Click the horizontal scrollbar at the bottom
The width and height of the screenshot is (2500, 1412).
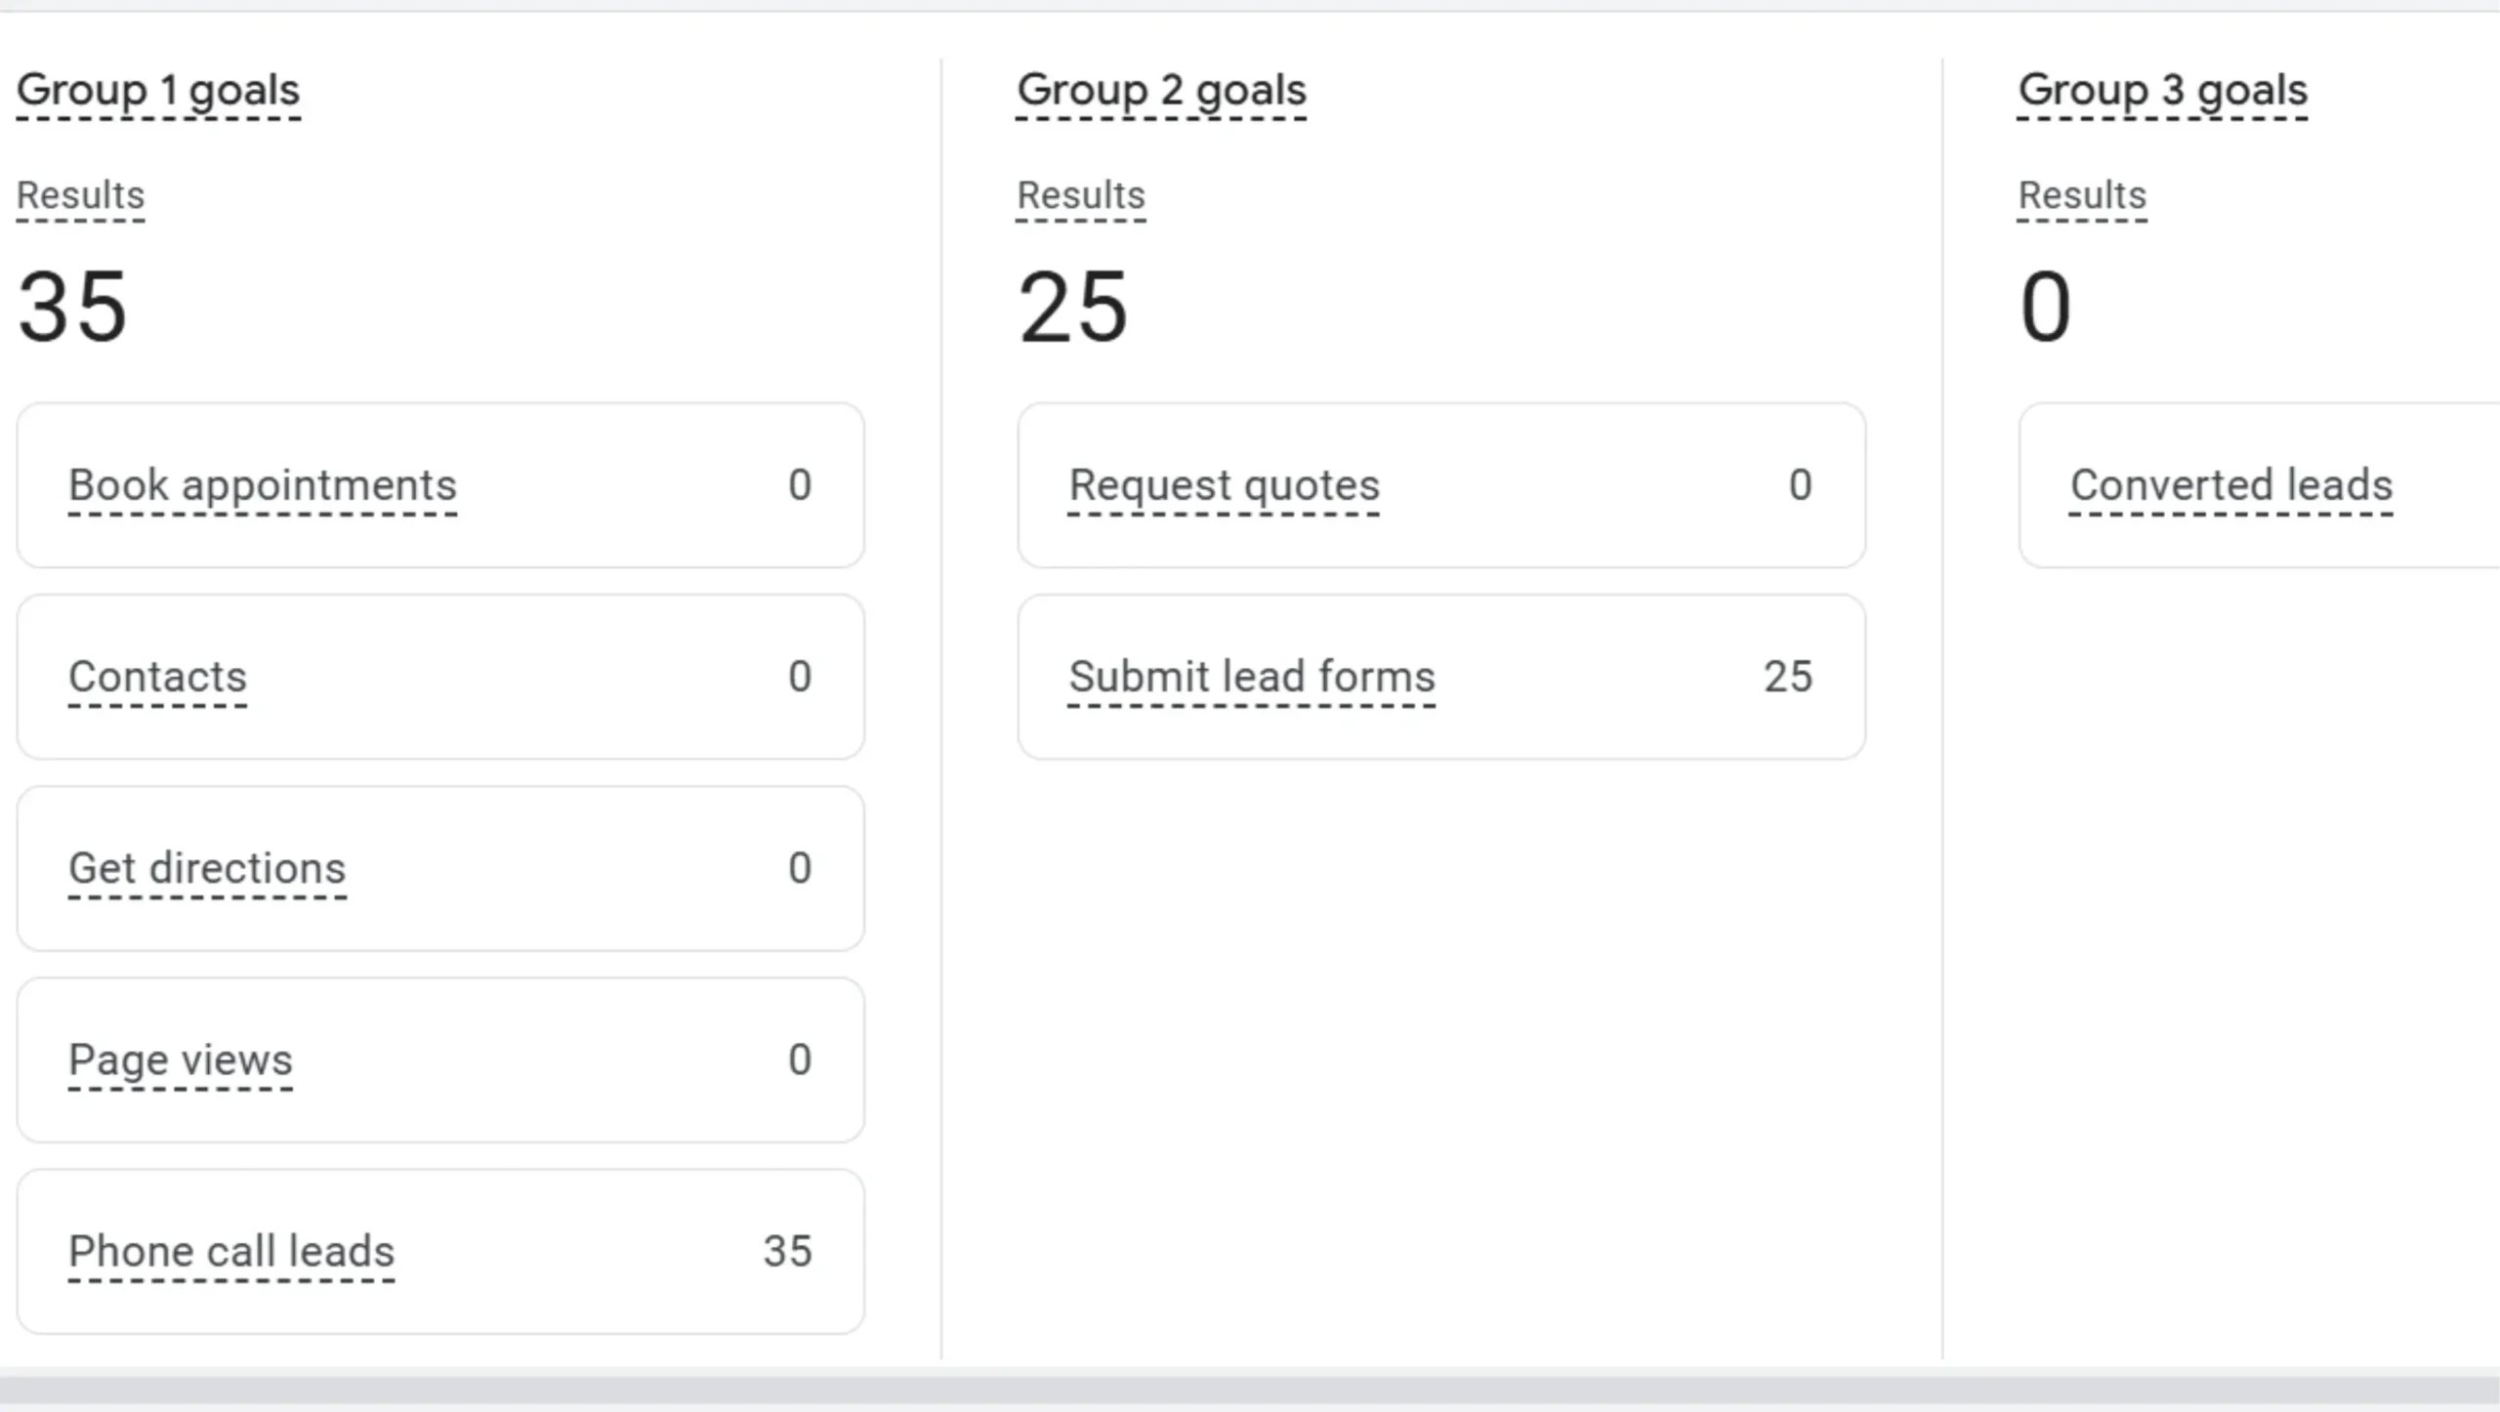[x=1250, y=1391]
